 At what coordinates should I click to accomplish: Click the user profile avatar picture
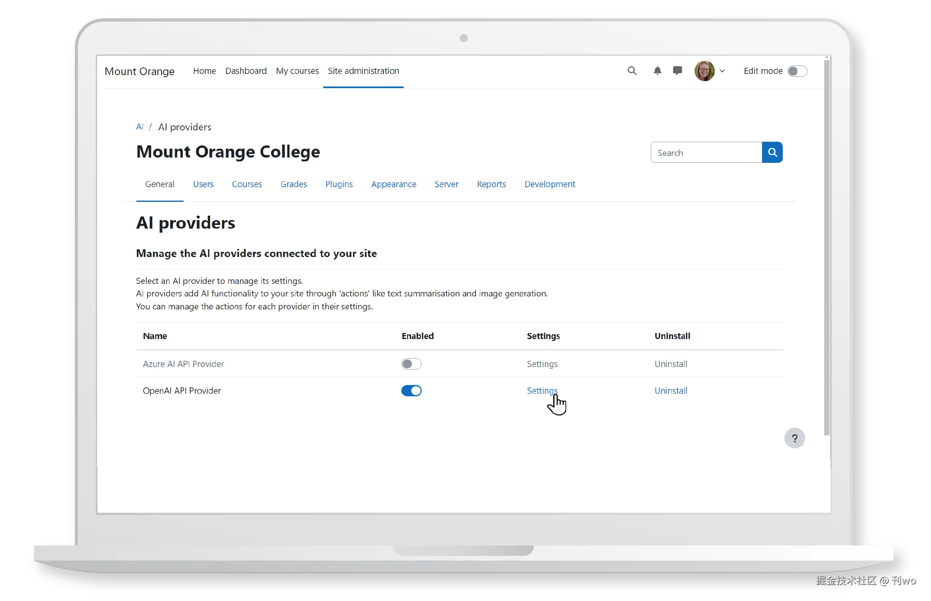coord(704,71)
